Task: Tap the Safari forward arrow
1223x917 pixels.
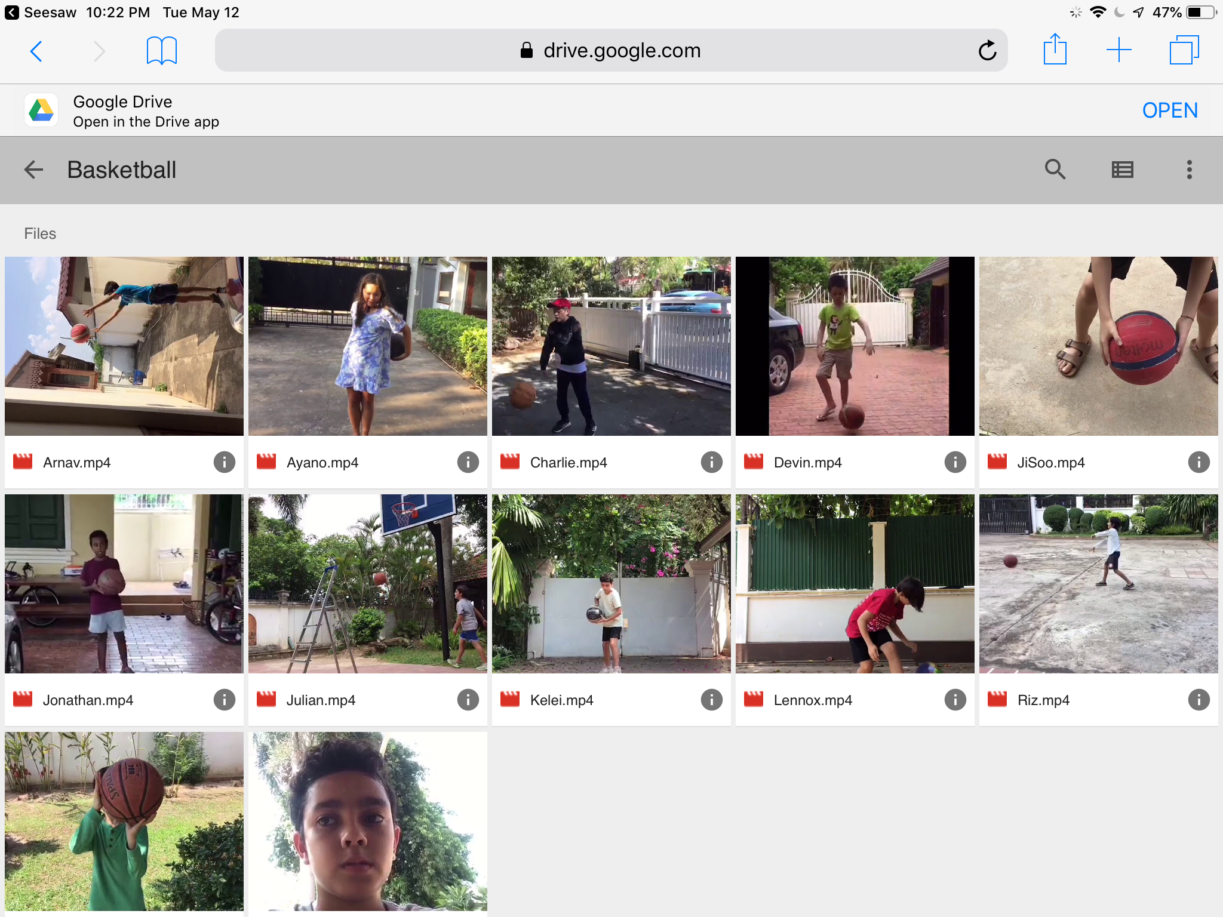Action: click(x=99, y=51)
